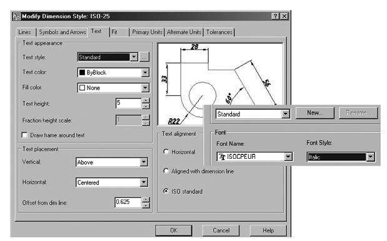Click AutoCAD icon in dialog title bar
This screenshot has width=387, height=241.
click(16, 16)
